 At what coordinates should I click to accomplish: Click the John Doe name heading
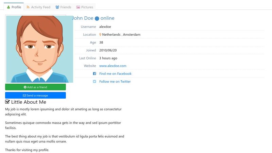tap(83, 18)
